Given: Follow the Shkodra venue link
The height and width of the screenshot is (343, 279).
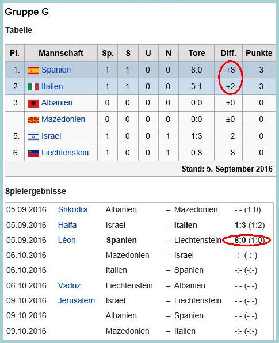Looking at the screenshot, I should pyautogui.click(x=73, y=209).
